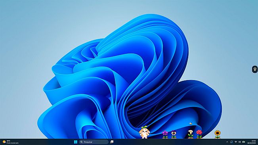
Task: Open the Windows Start menu
Action: point(76,142)
